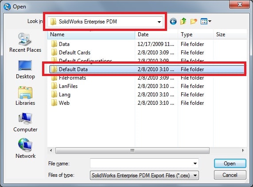Open Network in sidebar
Image resolution: width=253 pixels, height=187 pixels.
point(25,149)
